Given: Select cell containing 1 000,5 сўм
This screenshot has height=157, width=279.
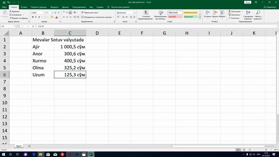Looking at the screenshot, I should tap(70, 47).
